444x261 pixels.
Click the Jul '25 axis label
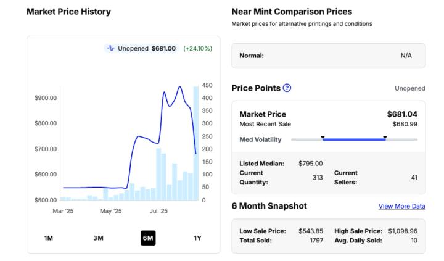coord(158,211)
